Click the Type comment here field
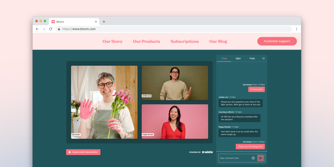 point(234,158)
